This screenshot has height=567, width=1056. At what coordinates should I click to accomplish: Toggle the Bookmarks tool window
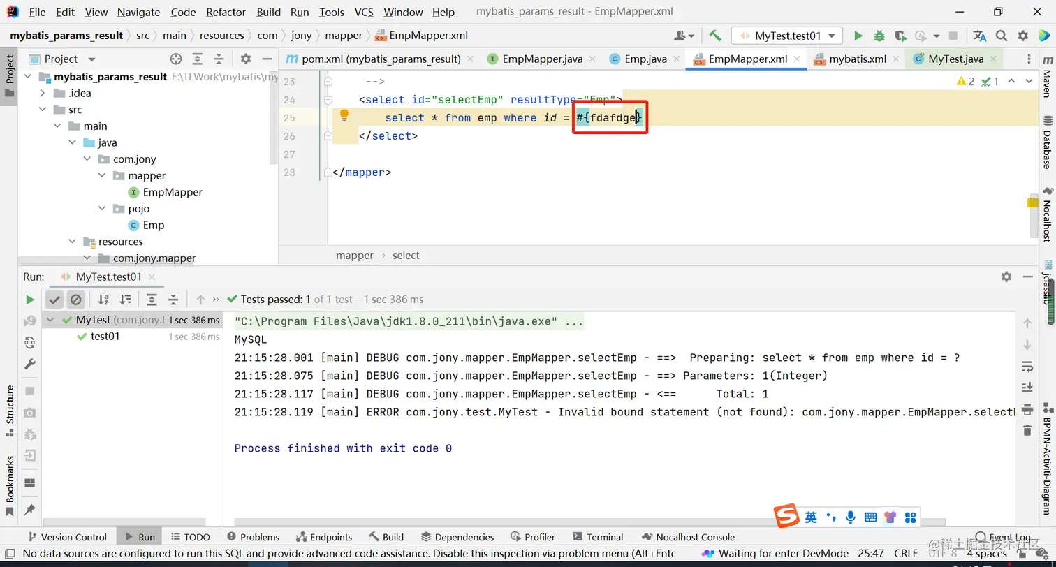click(x=10, y=486)
